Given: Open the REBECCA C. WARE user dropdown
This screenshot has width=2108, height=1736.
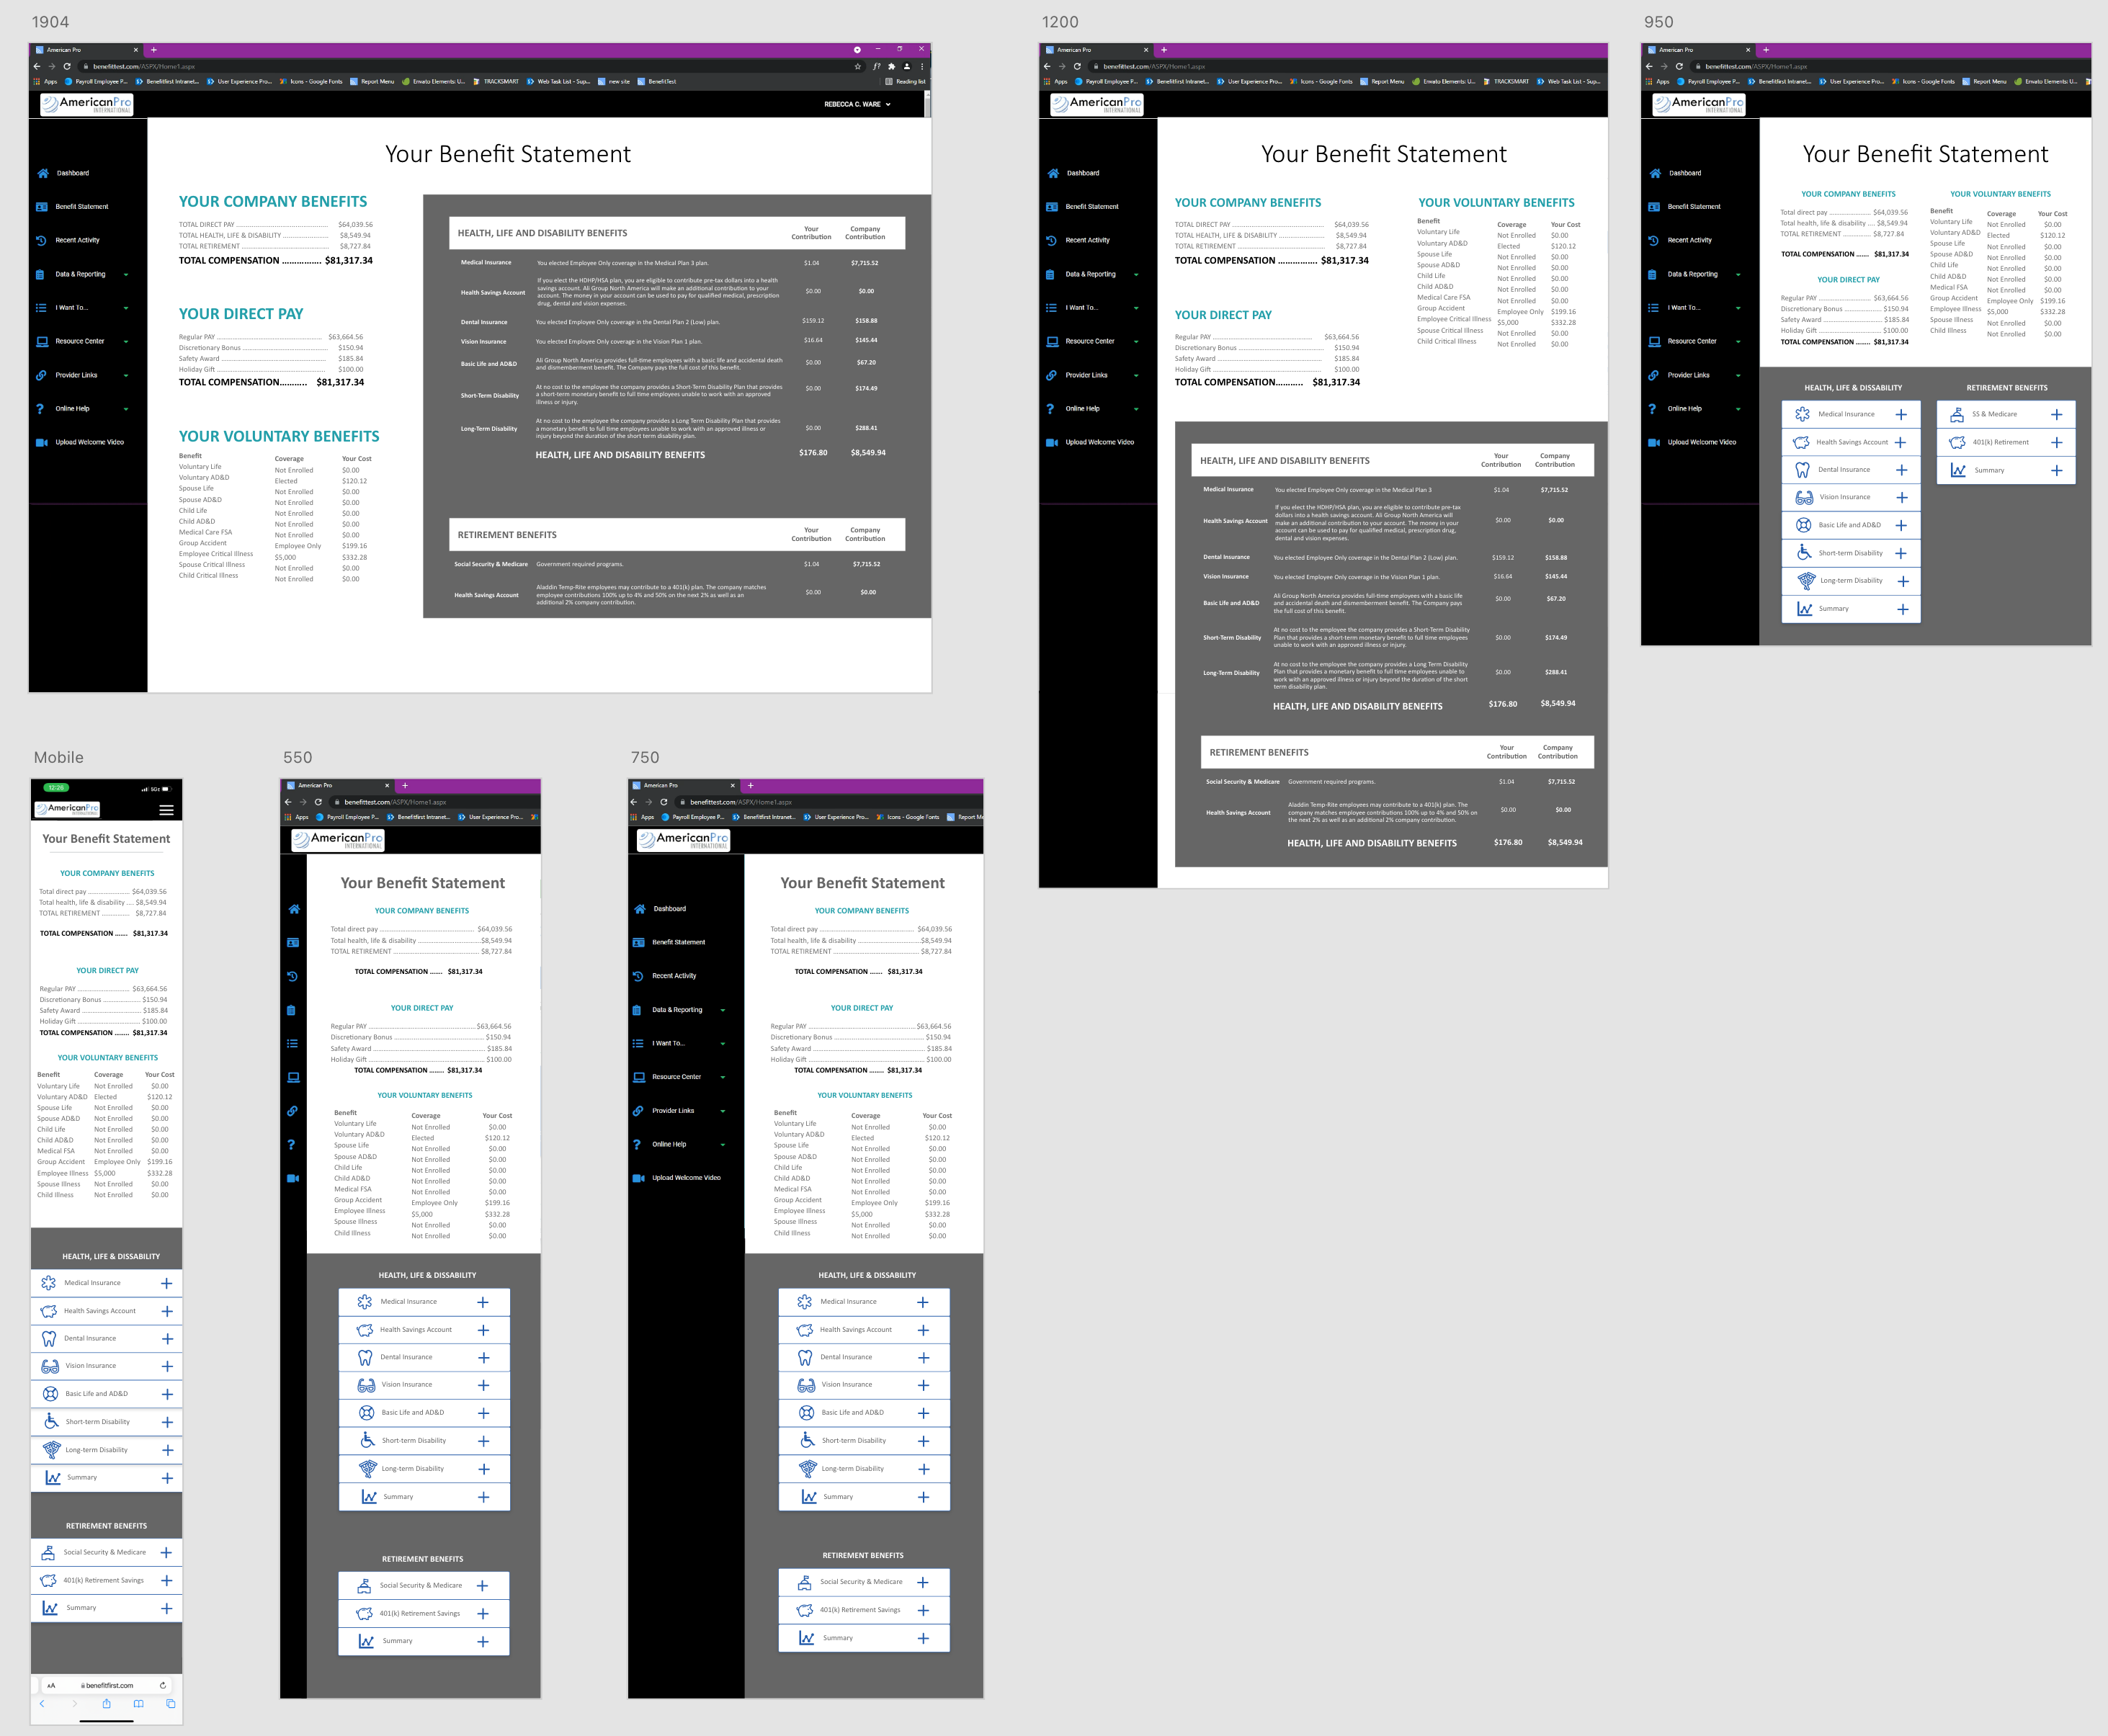Looking at the screenshot, I should pyautogui.click(x=857, y=104).
